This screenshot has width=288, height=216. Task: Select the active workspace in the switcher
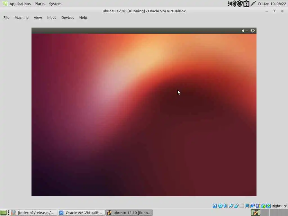click(256, 213)
